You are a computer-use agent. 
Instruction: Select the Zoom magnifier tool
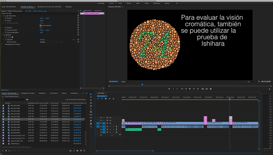pyautogui.click(x=91, y=127)
